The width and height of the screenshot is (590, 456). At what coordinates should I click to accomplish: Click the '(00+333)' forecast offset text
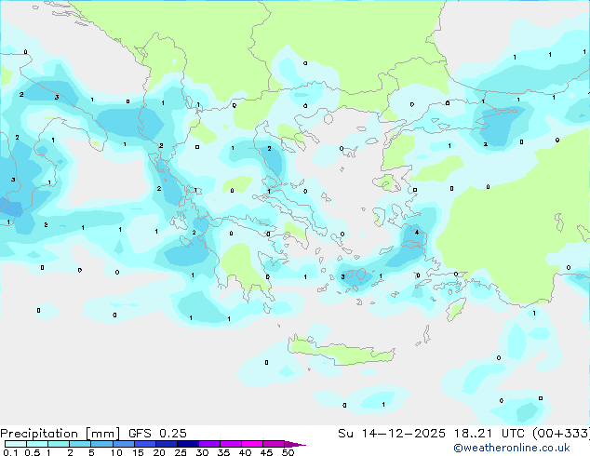(x=561, y=434)
